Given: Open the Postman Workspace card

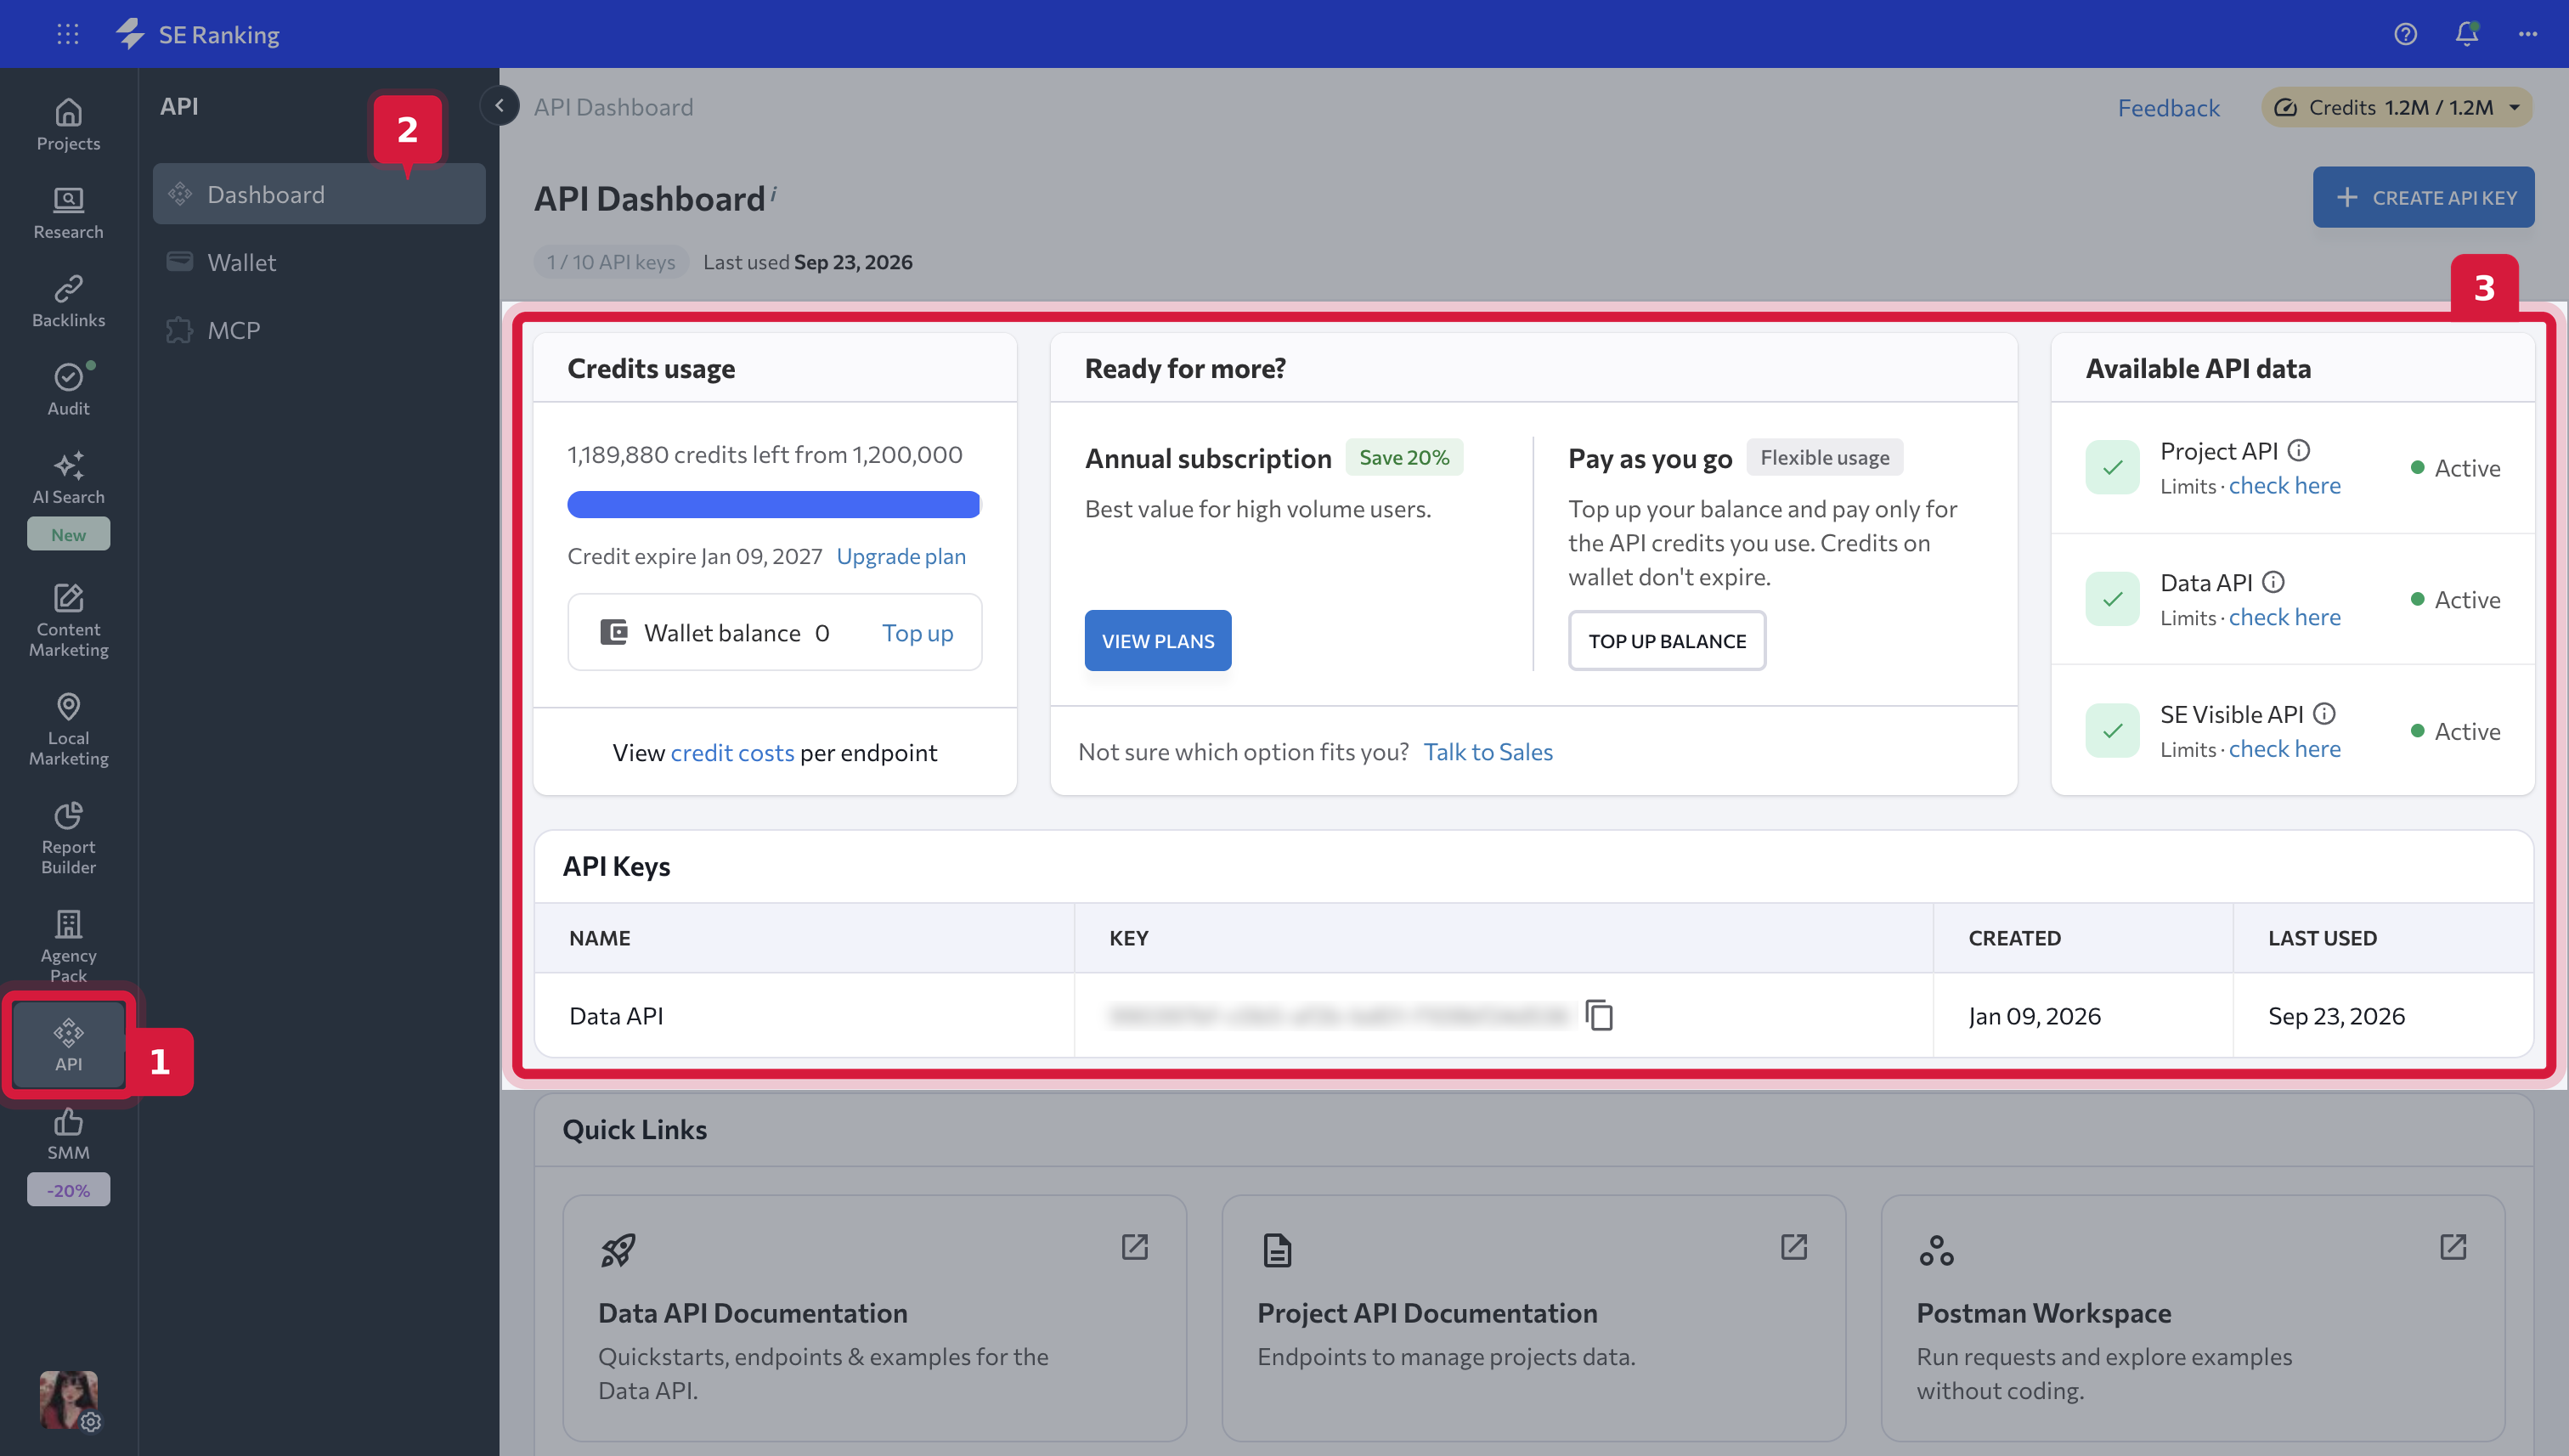Looking at the screenshot, I should 2192,1318.
